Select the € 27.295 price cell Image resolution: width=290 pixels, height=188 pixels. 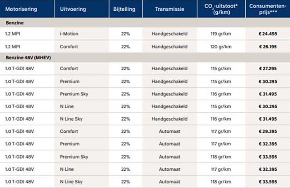268,69
